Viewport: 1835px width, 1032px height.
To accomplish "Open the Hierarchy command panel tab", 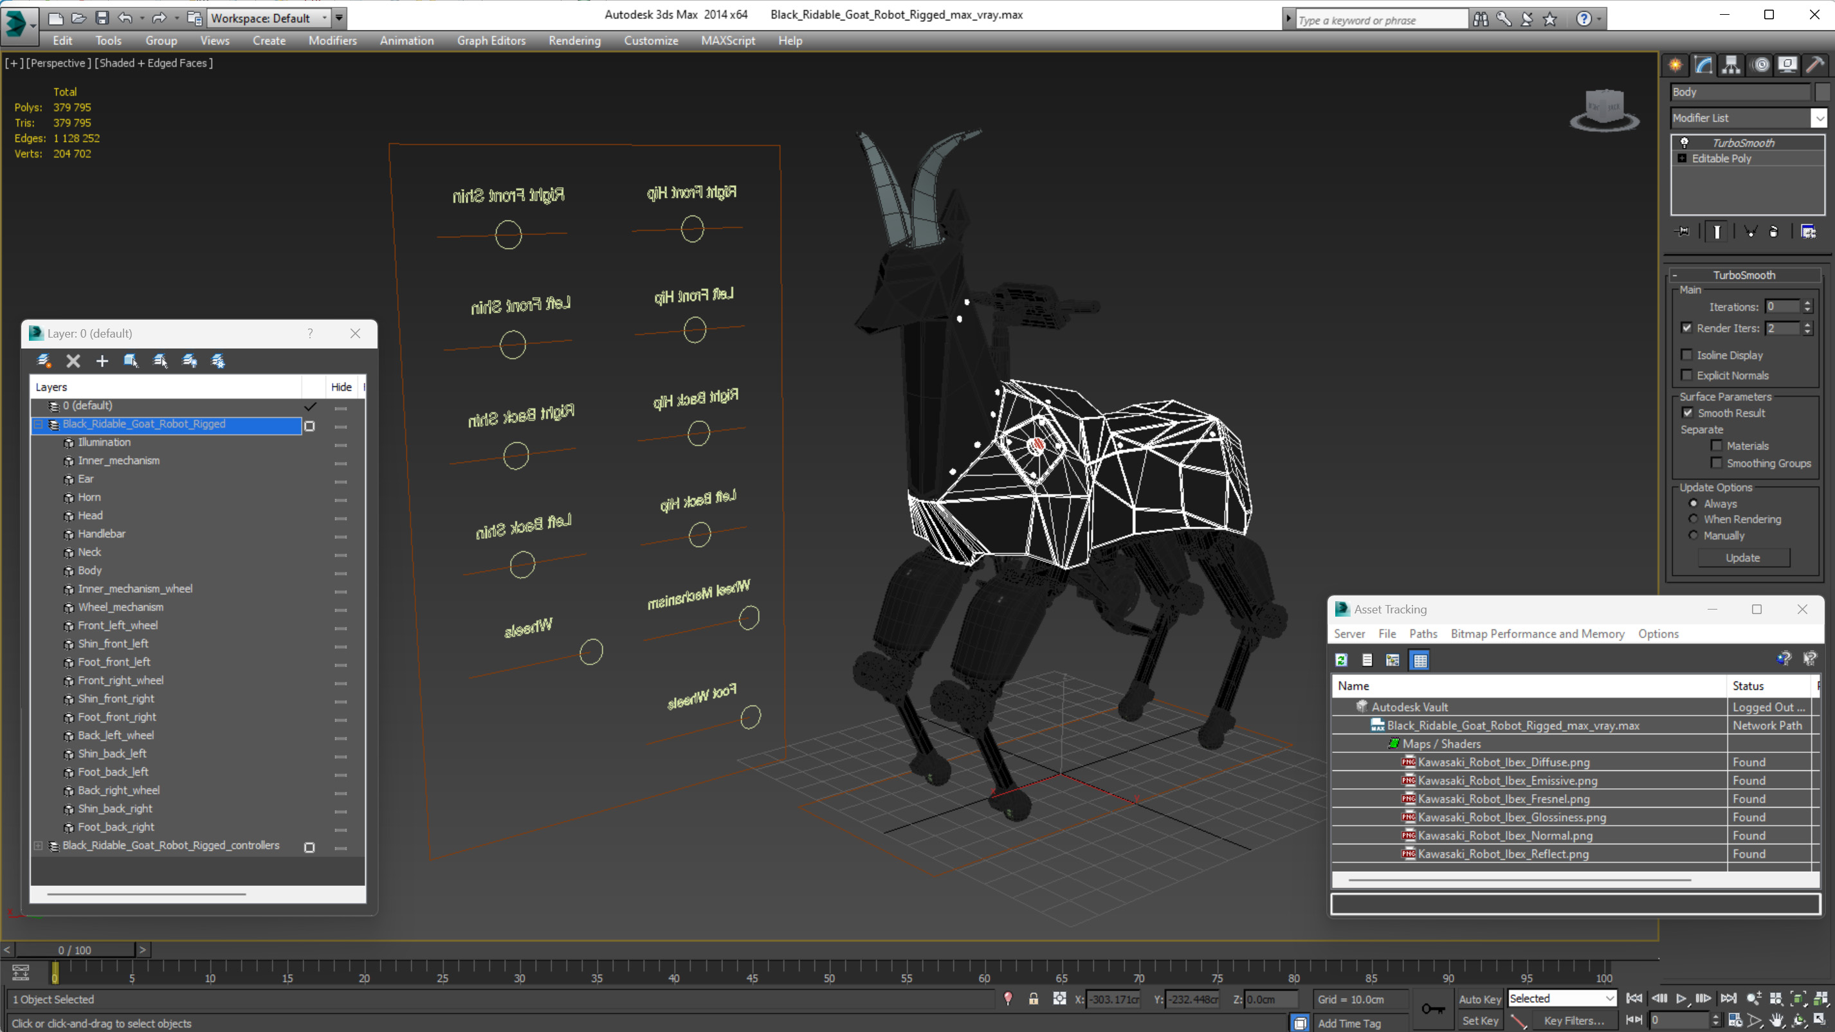I will pyautogui.click(x=1731, y=65).
